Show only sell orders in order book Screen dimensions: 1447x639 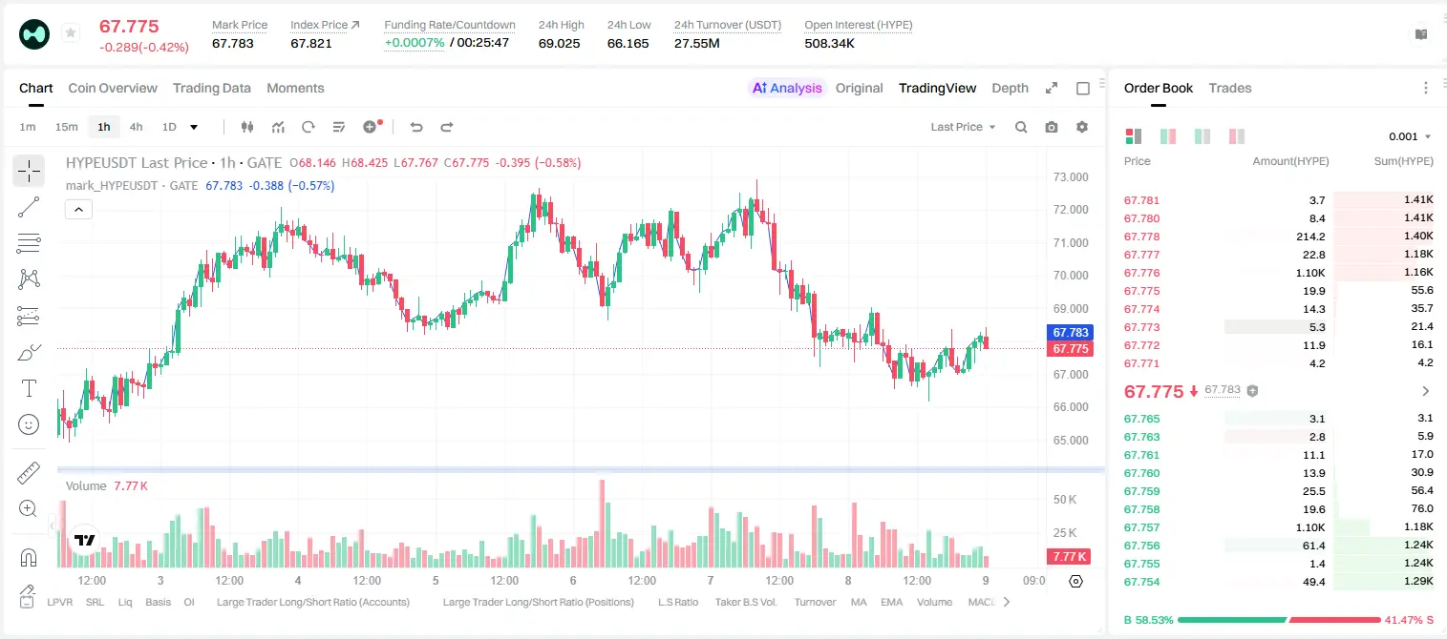click(x=1237, y=136)
